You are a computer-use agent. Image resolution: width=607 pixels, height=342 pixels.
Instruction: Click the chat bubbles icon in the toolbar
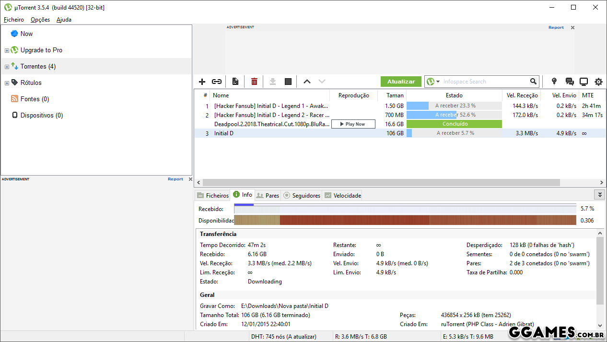(x=569, y=82)
